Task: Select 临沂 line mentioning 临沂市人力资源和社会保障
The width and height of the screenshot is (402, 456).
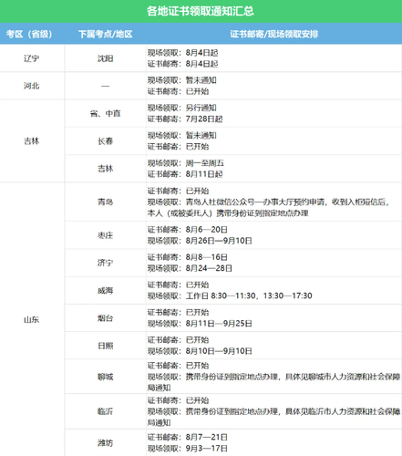Action: 273,411
